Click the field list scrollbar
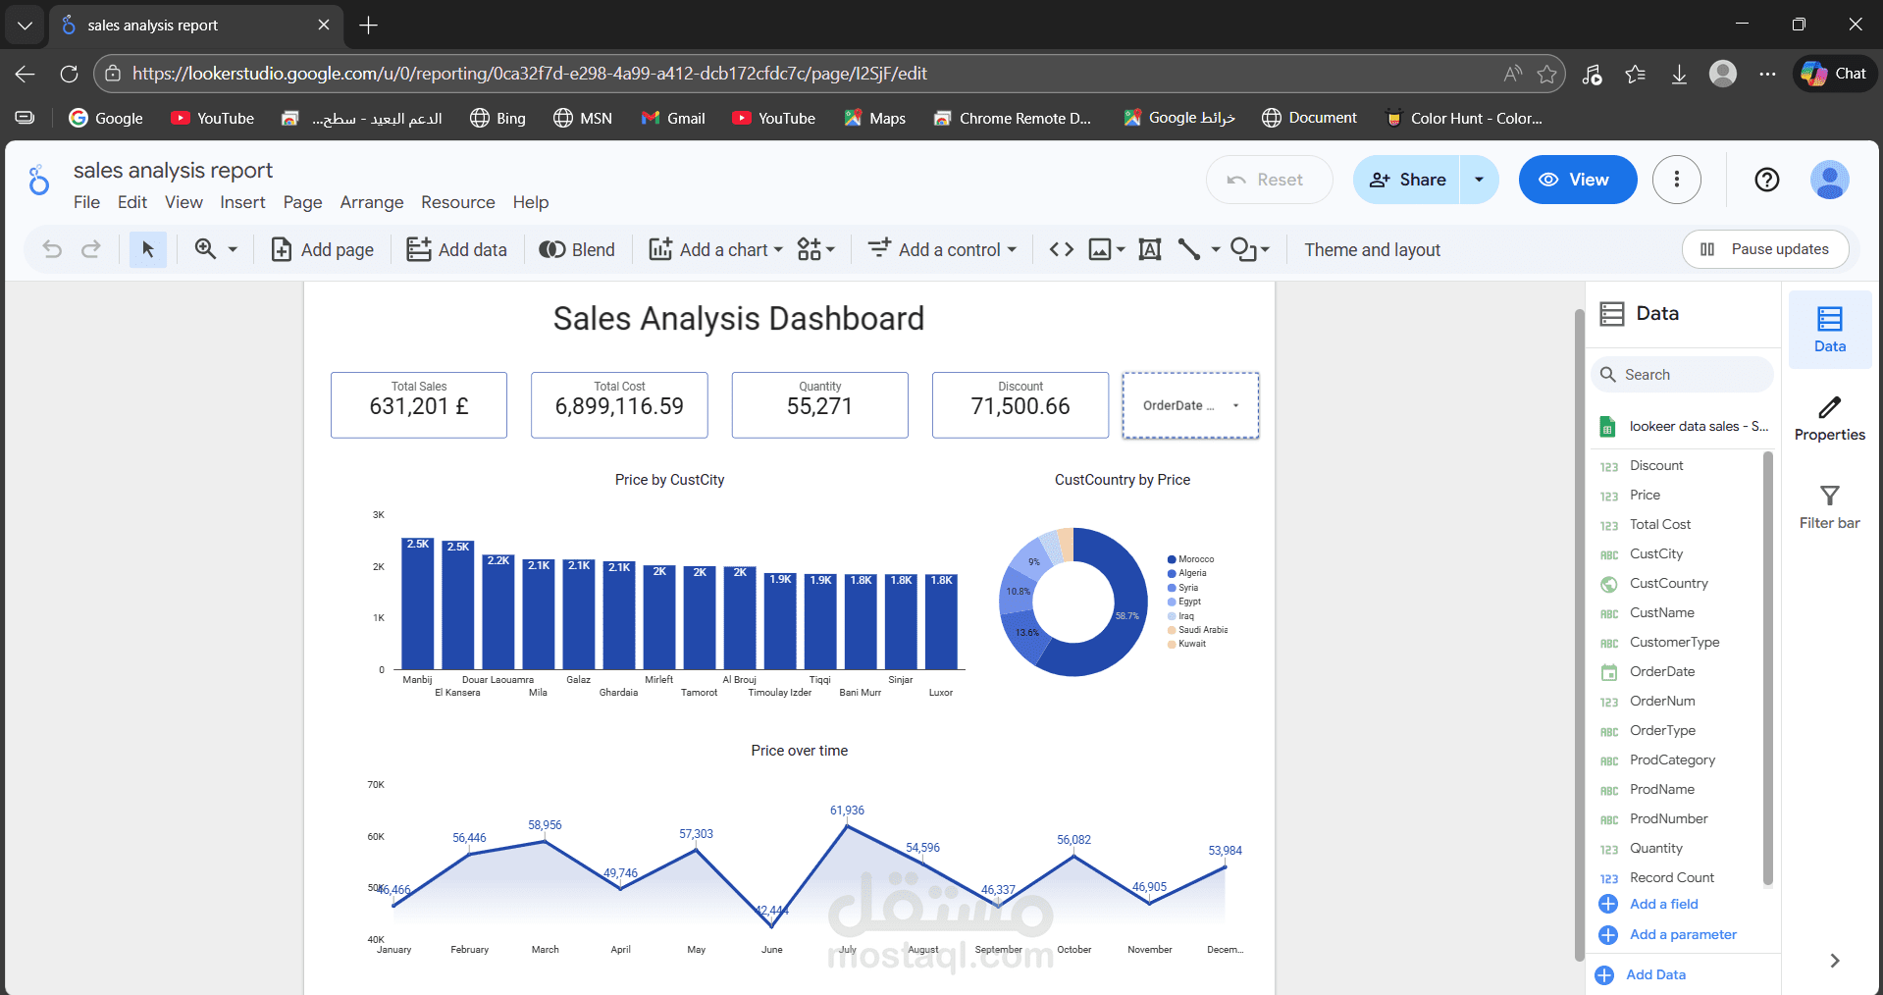 point(1767,667)
